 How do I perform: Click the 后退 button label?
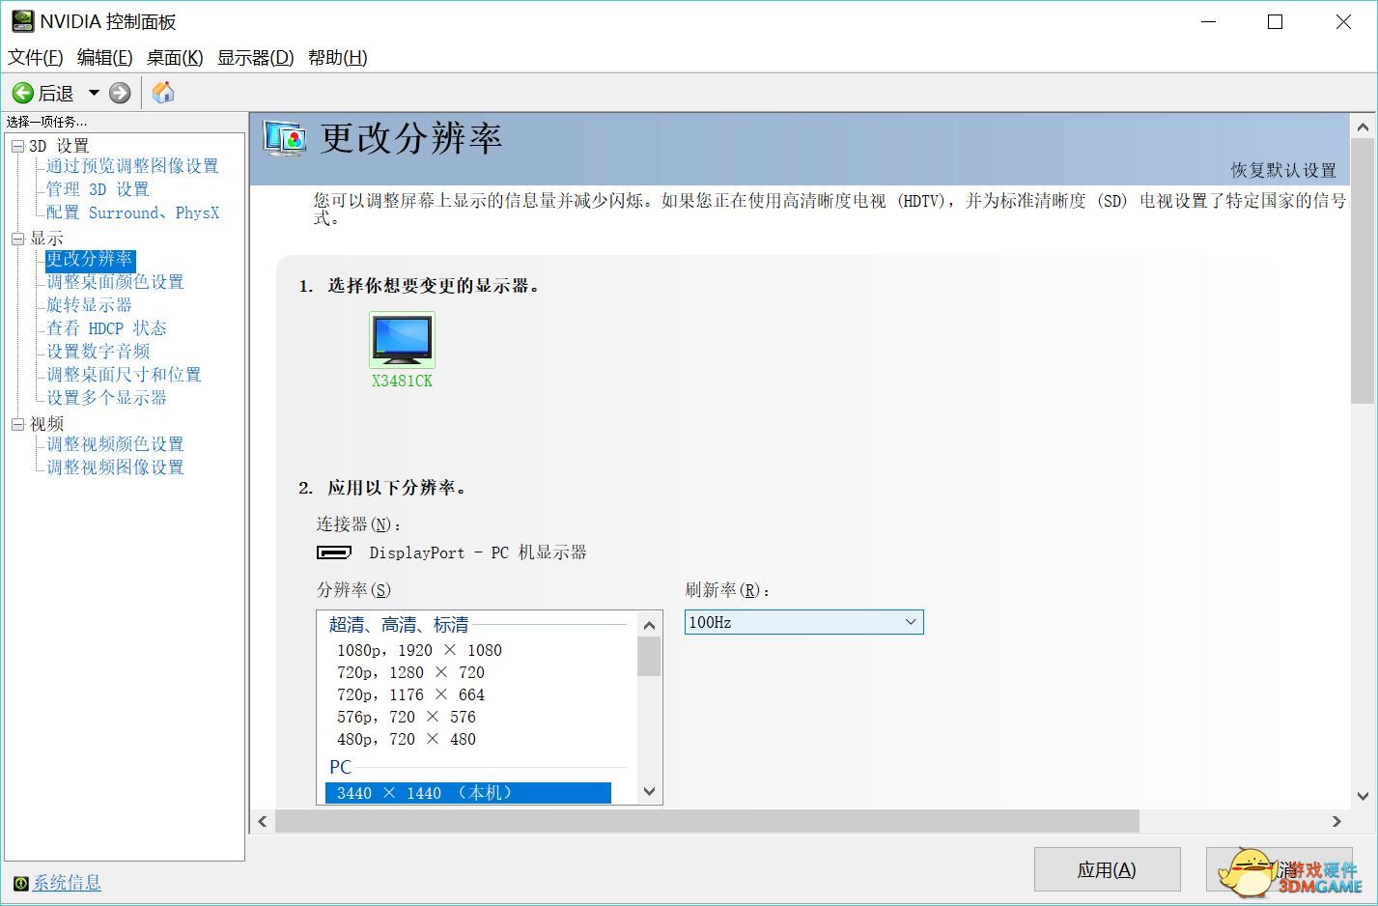point(56,93)
